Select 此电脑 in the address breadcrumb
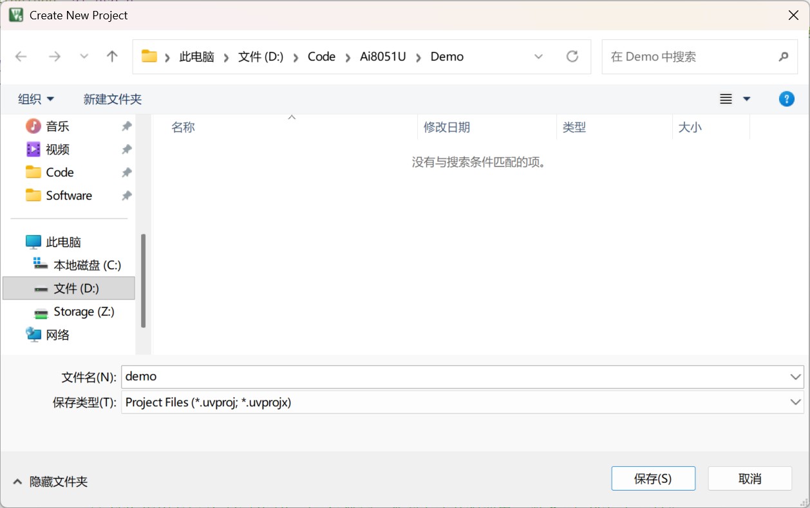 tap(196, 57)
